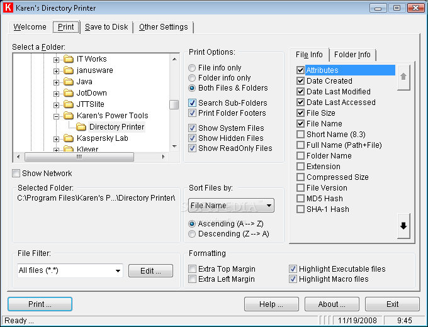Click the Edit ... file filter button
428x327 pixels.
click(150, 271)
